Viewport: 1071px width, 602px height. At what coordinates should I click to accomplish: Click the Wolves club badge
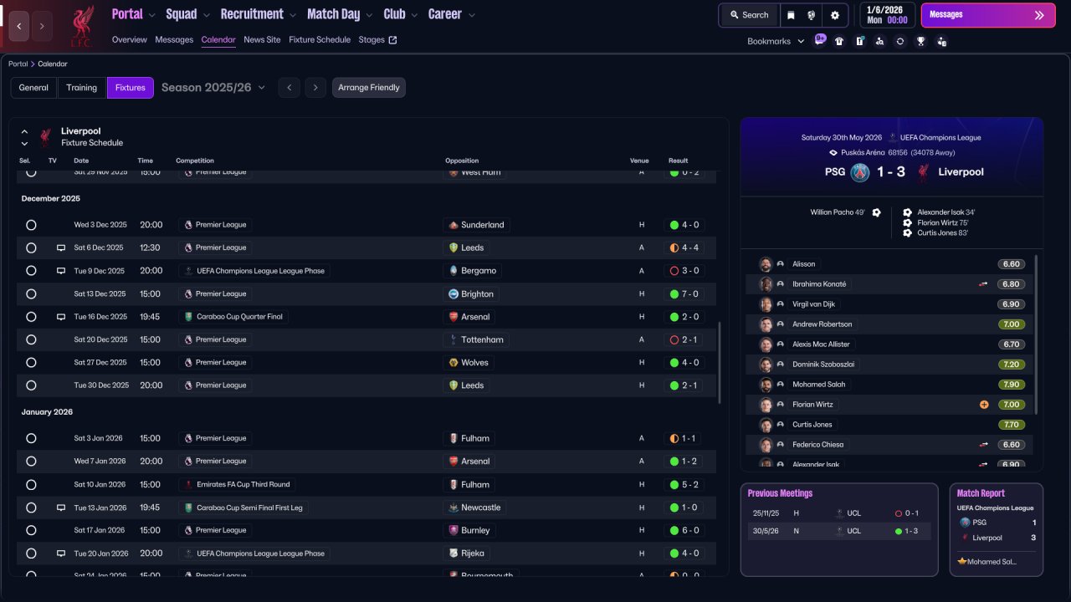(454, 363)
